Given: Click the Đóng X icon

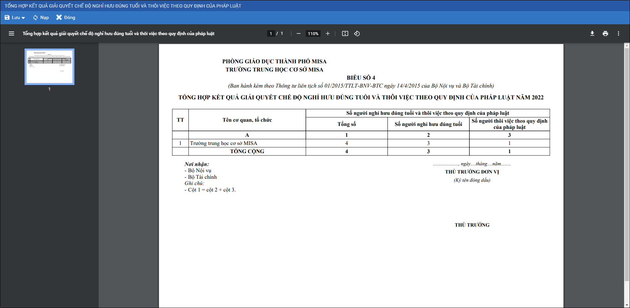Looking at the screenshot, I should pos(59,17).
